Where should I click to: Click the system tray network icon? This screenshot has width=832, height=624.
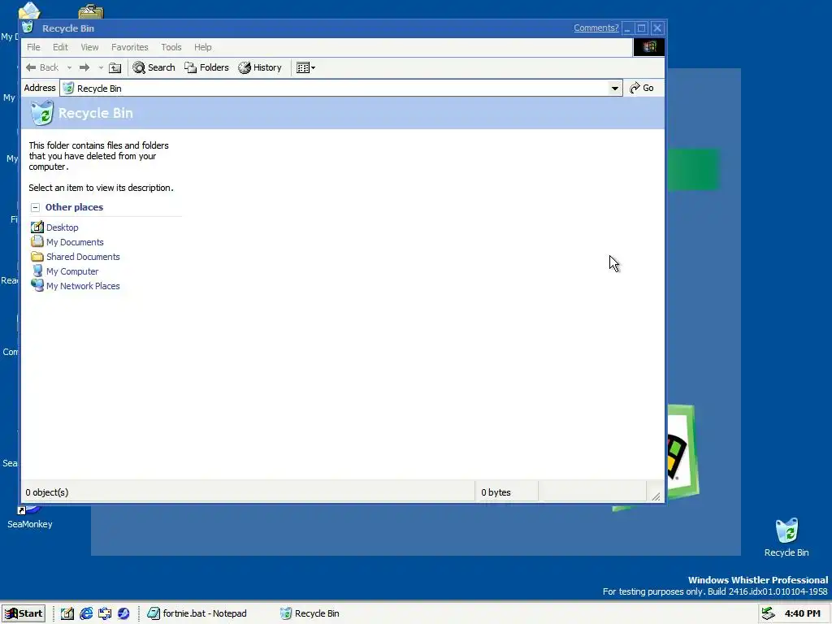click(x=769, y=613)
